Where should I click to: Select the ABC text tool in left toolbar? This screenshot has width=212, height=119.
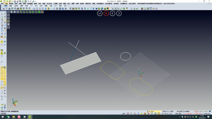5,82
